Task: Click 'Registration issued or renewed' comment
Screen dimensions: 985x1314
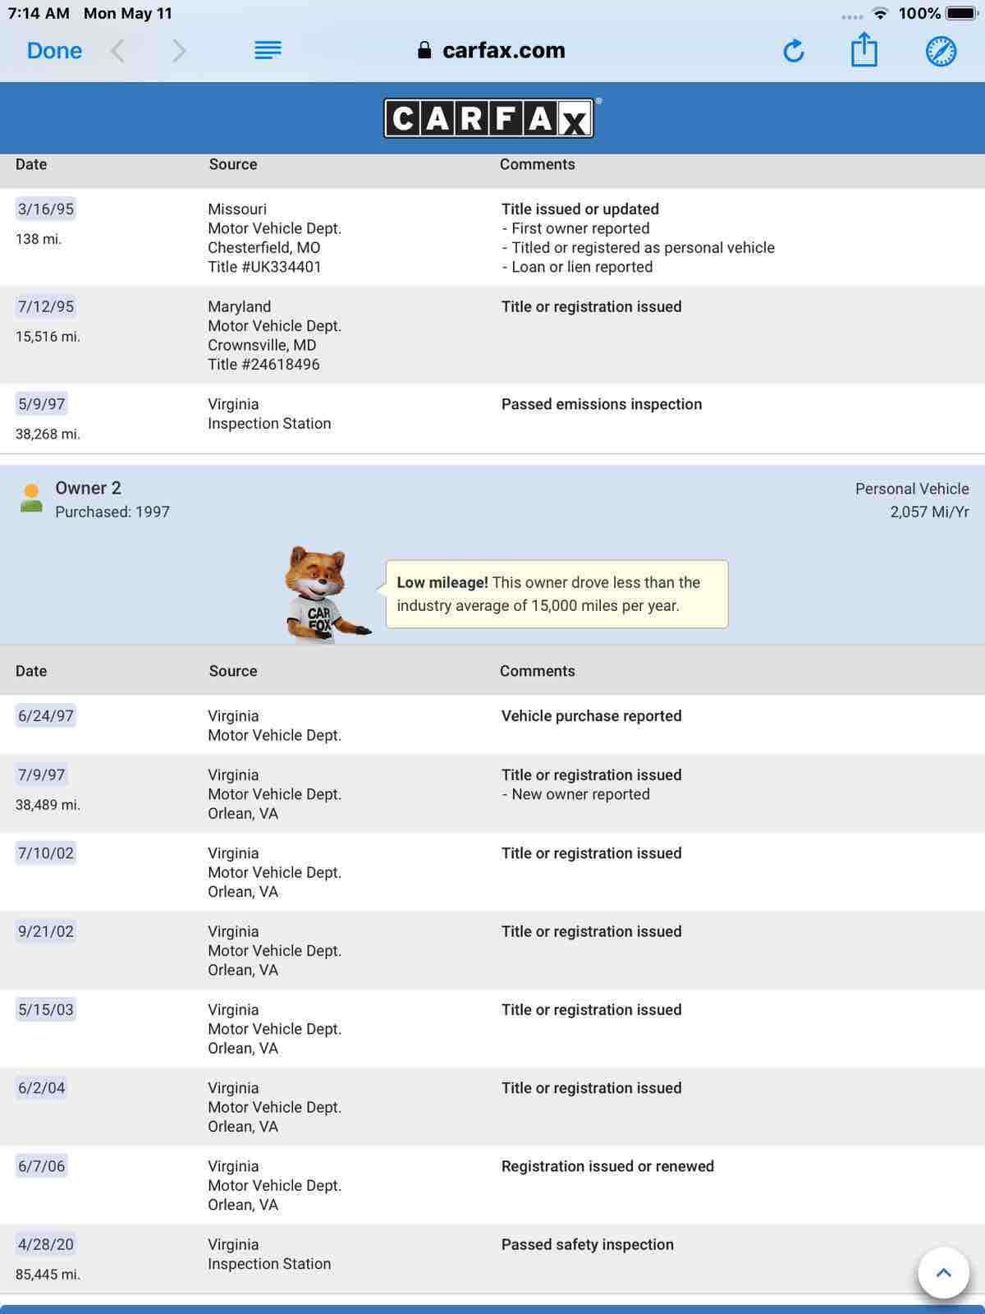Action: (x=607, y=1166)
